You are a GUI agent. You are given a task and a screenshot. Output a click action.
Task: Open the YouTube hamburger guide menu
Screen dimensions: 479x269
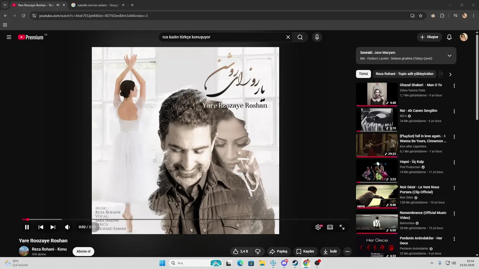coord(9,37)
